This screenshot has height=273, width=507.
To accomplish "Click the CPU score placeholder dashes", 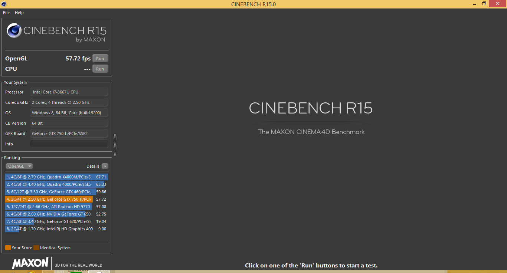I will point(87,69).
